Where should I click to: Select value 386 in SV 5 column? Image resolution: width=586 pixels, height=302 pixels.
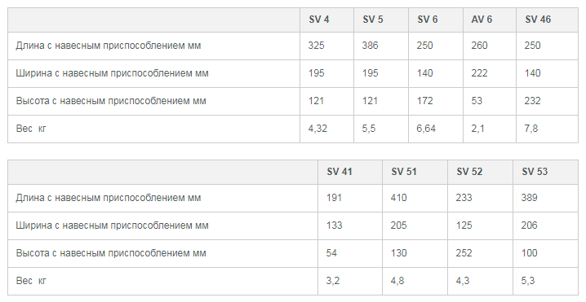(370, 46)
